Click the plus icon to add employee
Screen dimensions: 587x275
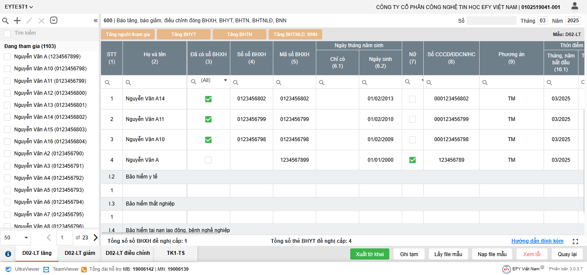17,21
